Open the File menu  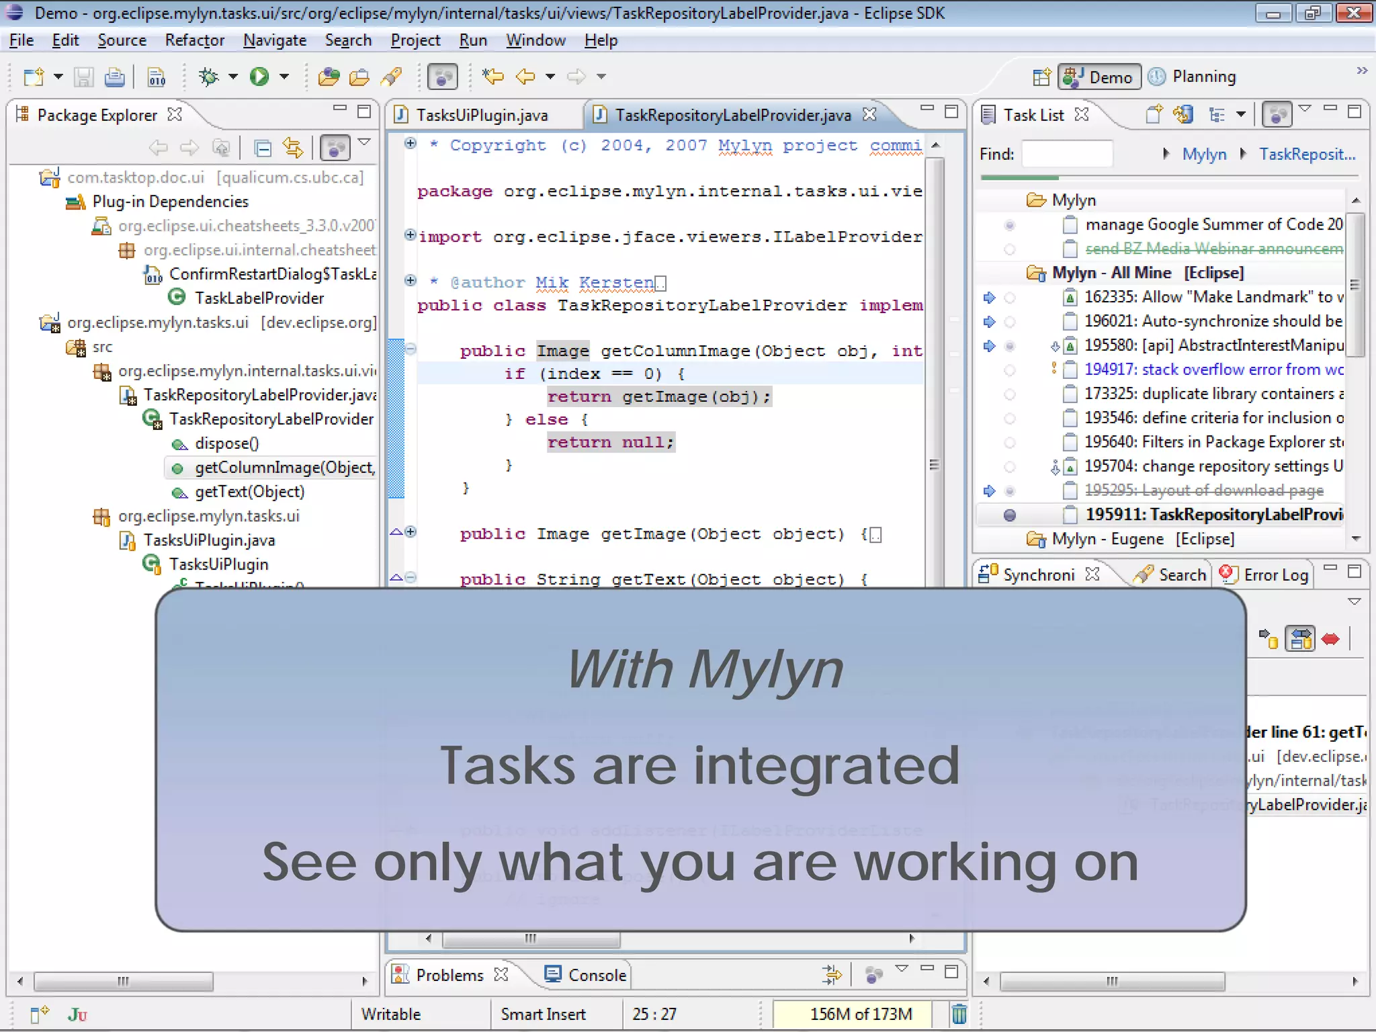[21, 40]
